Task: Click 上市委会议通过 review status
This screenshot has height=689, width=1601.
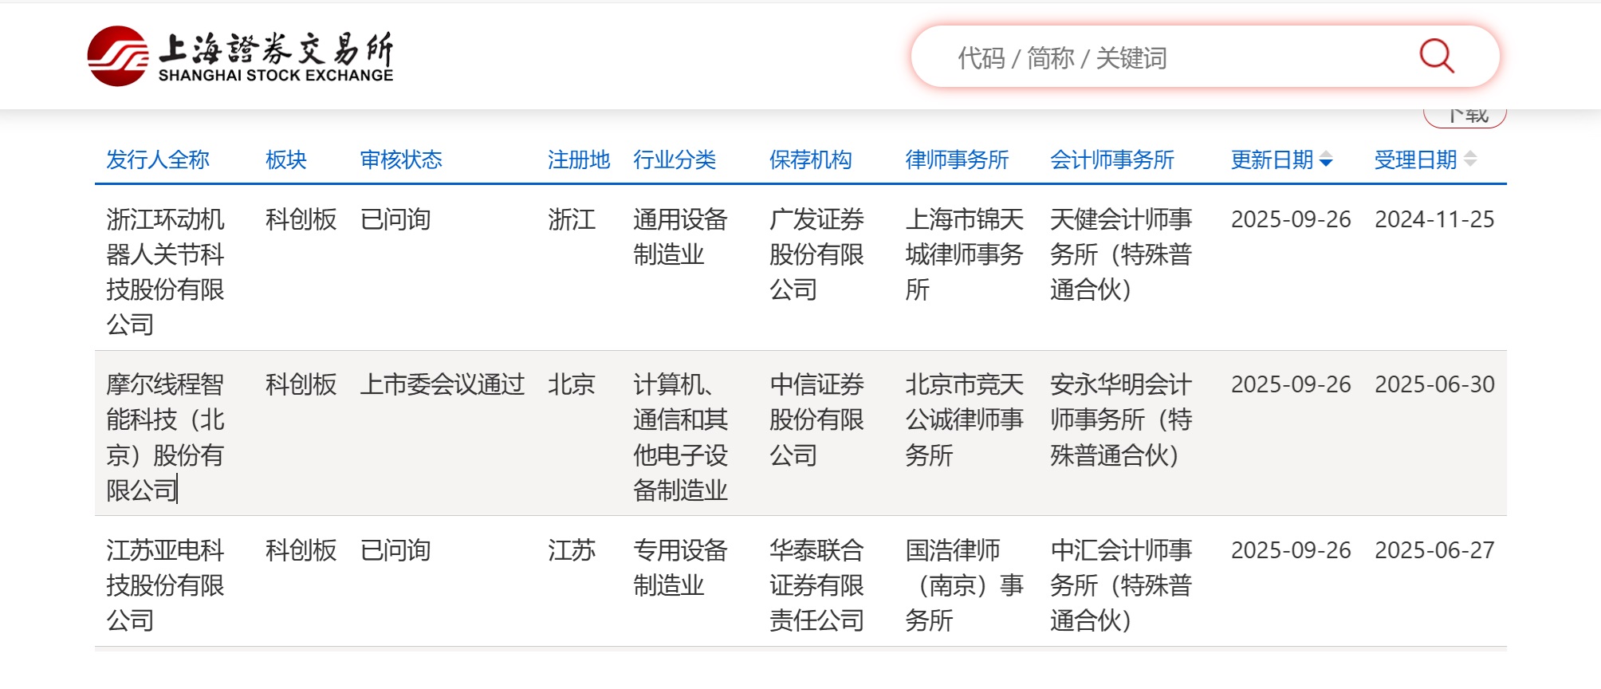Action: 442,385
